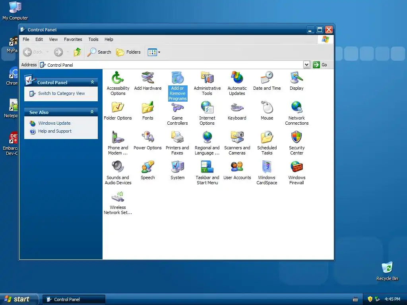Collapse the See Also sidebar section
This screenshot has height=305, width=407.
[92, 112]
